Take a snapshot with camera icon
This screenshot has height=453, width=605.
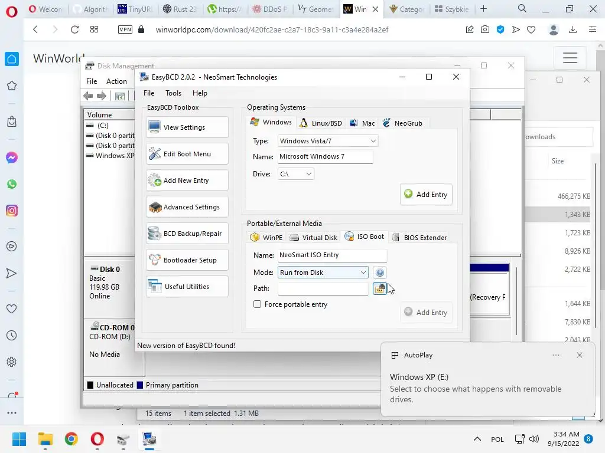point(485,29)
